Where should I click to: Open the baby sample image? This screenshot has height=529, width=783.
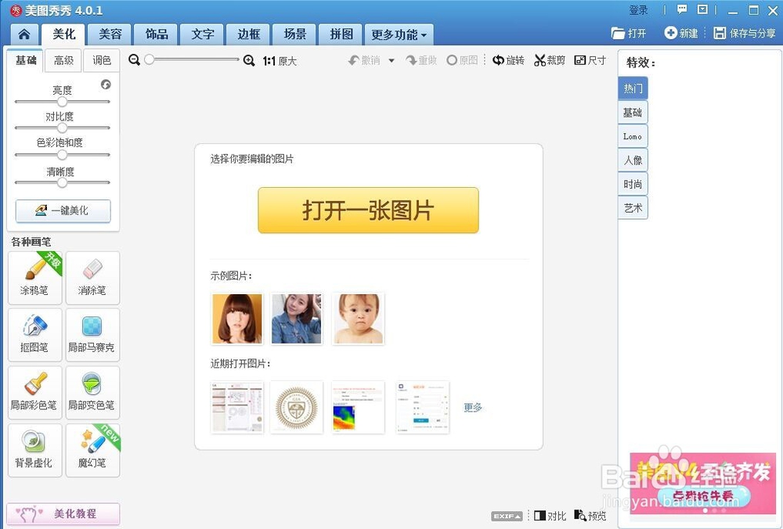coord(358,318)
